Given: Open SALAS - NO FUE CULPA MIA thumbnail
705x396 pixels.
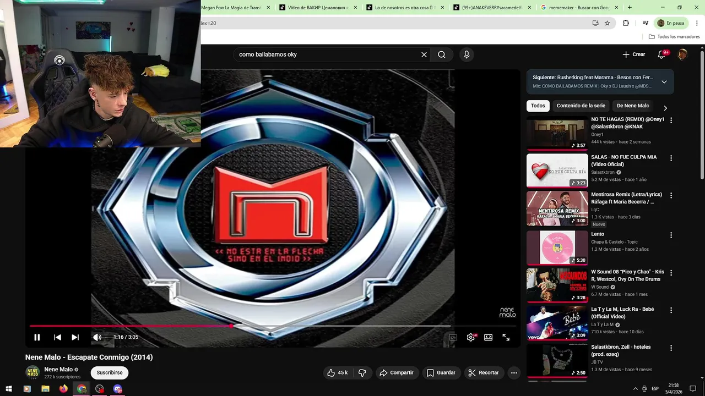Looking at the screenshot, I should (557, 170).
